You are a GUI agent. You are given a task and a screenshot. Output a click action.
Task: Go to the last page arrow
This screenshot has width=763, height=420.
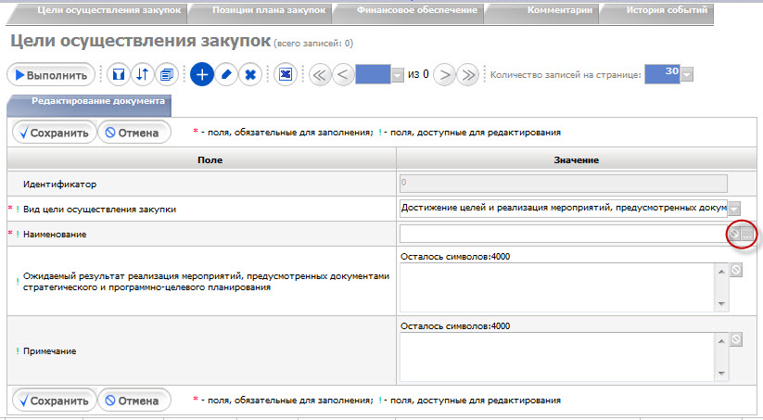tap(467, 75)
